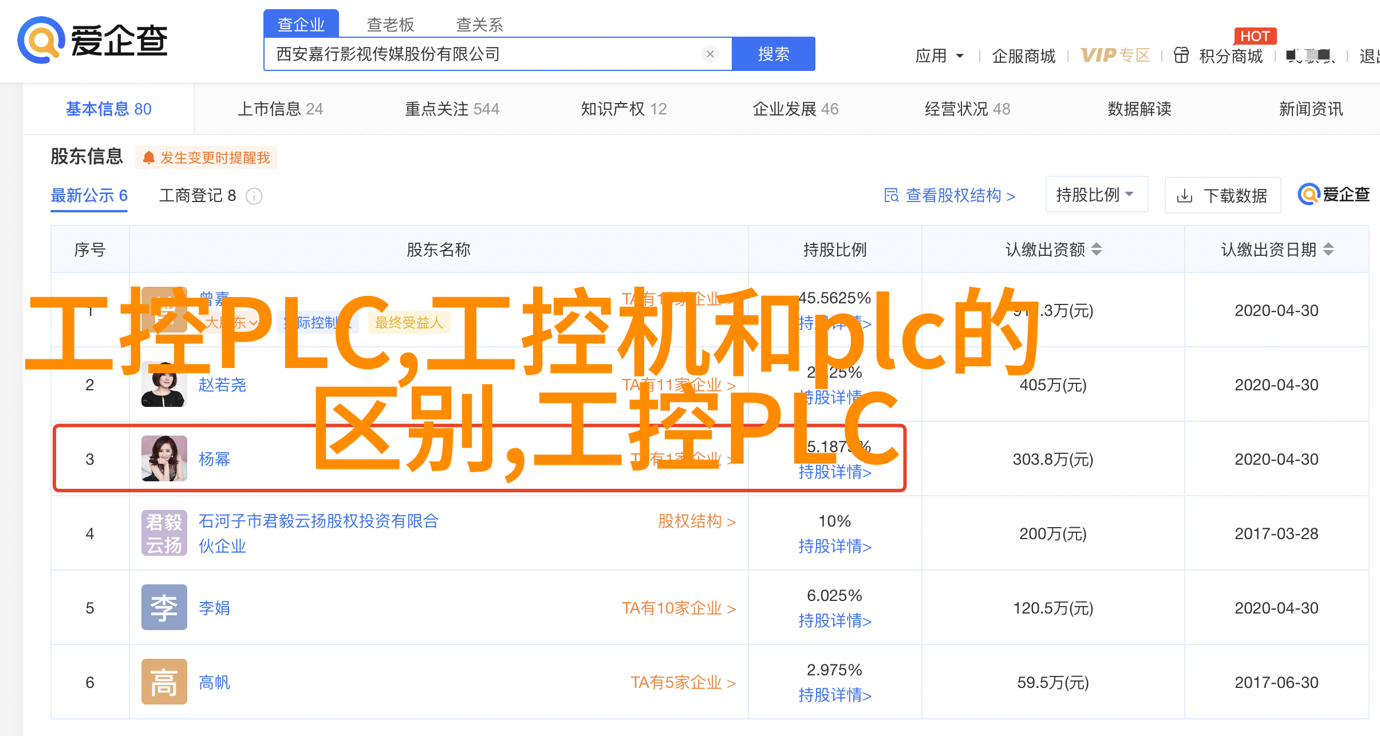Show the info icon beside 工商登记 8
1380x736 pixels.
pyautogui.click(x=254, y=196)
